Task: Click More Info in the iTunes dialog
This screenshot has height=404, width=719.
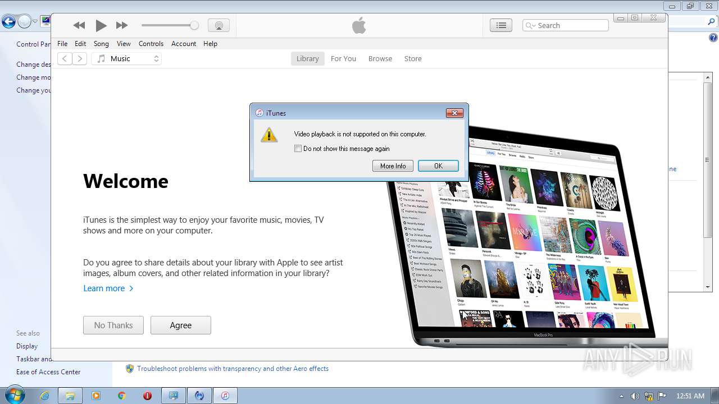Action: click(393, 166)
